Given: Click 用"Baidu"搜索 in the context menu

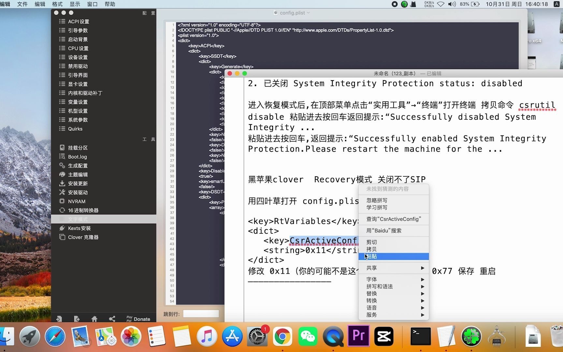Looking at the screenshot, I should click(384, 230).
